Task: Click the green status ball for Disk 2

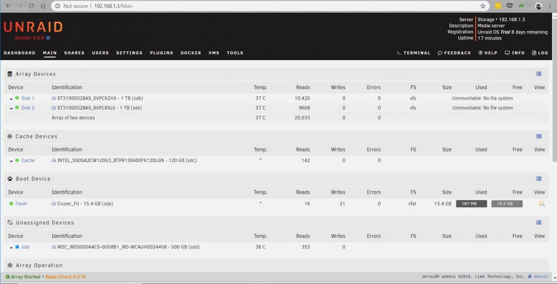Action: pyautogui.click(x=17, y=107)
